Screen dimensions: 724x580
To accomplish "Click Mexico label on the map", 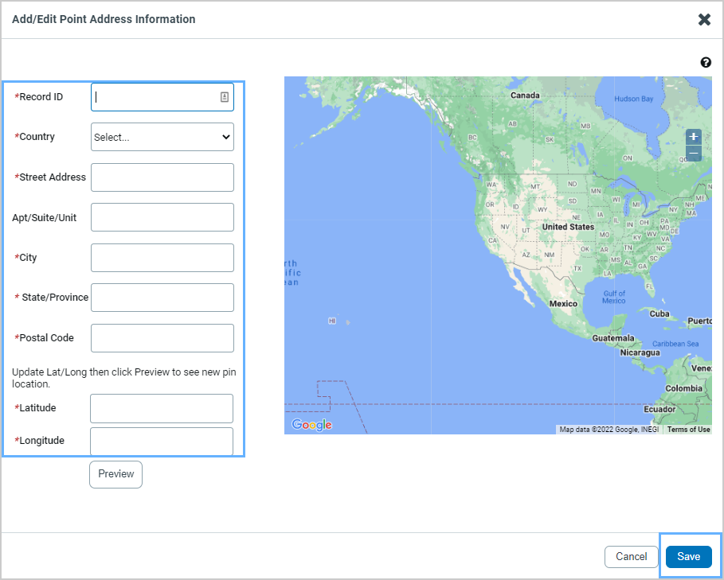I will (x=563, y=304).
